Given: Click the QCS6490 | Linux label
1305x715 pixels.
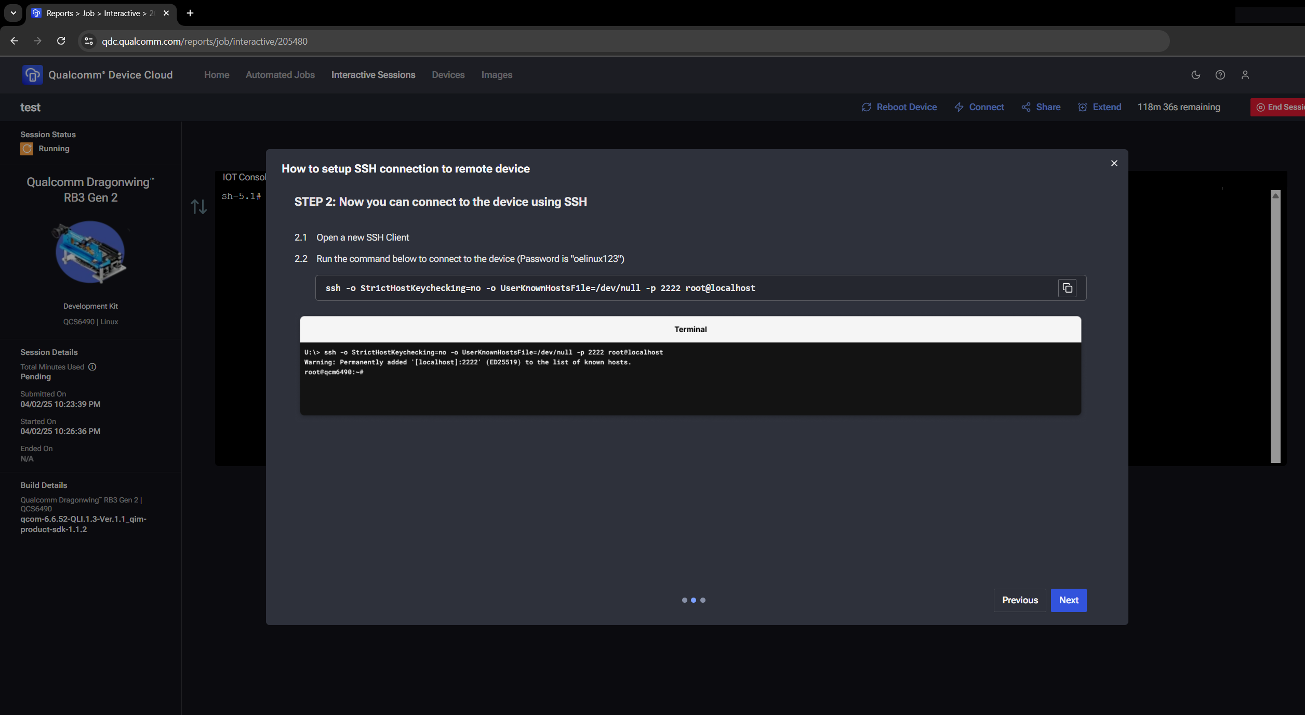Looking at the screenshot, I should [90, 322].
